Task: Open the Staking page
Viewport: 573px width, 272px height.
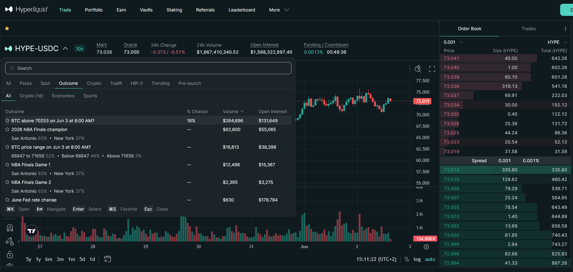Action: click(x=174, y=10)
